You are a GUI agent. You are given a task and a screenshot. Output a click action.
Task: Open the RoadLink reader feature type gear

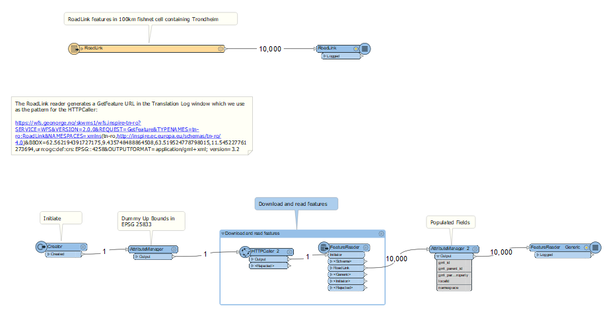point(221,49)
